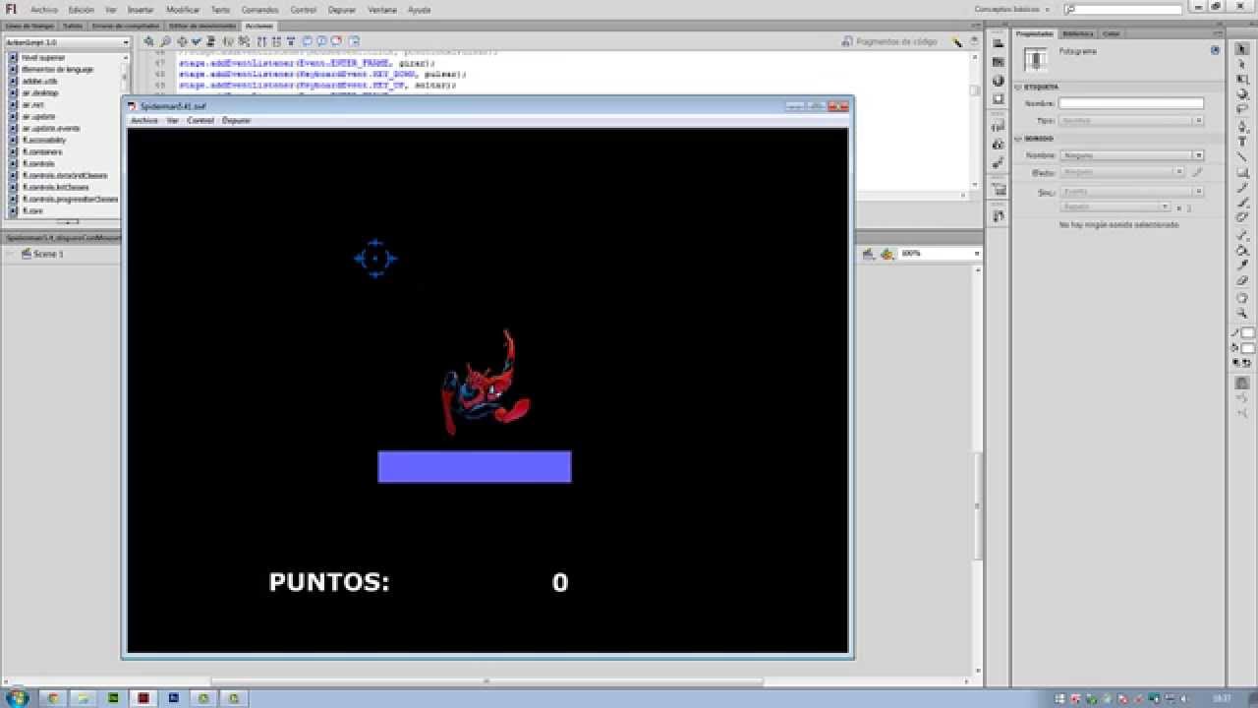The width and height of the screenshot is (1258, 708).
Task: Switch to the Biblioteca tab
Action: pyautogui.click(x=1077, y=33)
